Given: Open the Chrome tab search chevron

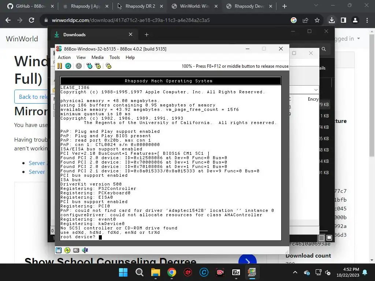Looking at the screenshot, I should pos(316,5).
